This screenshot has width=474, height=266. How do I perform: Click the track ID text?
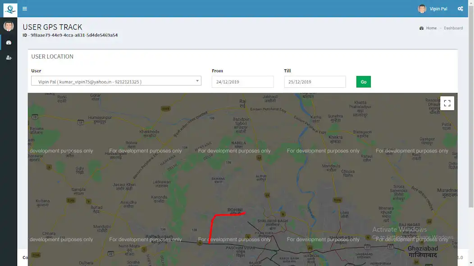70,35
